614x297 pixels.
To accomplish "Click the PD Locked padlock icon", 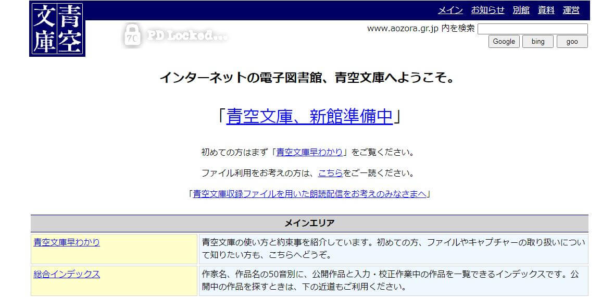I will (x=132, y=35).
